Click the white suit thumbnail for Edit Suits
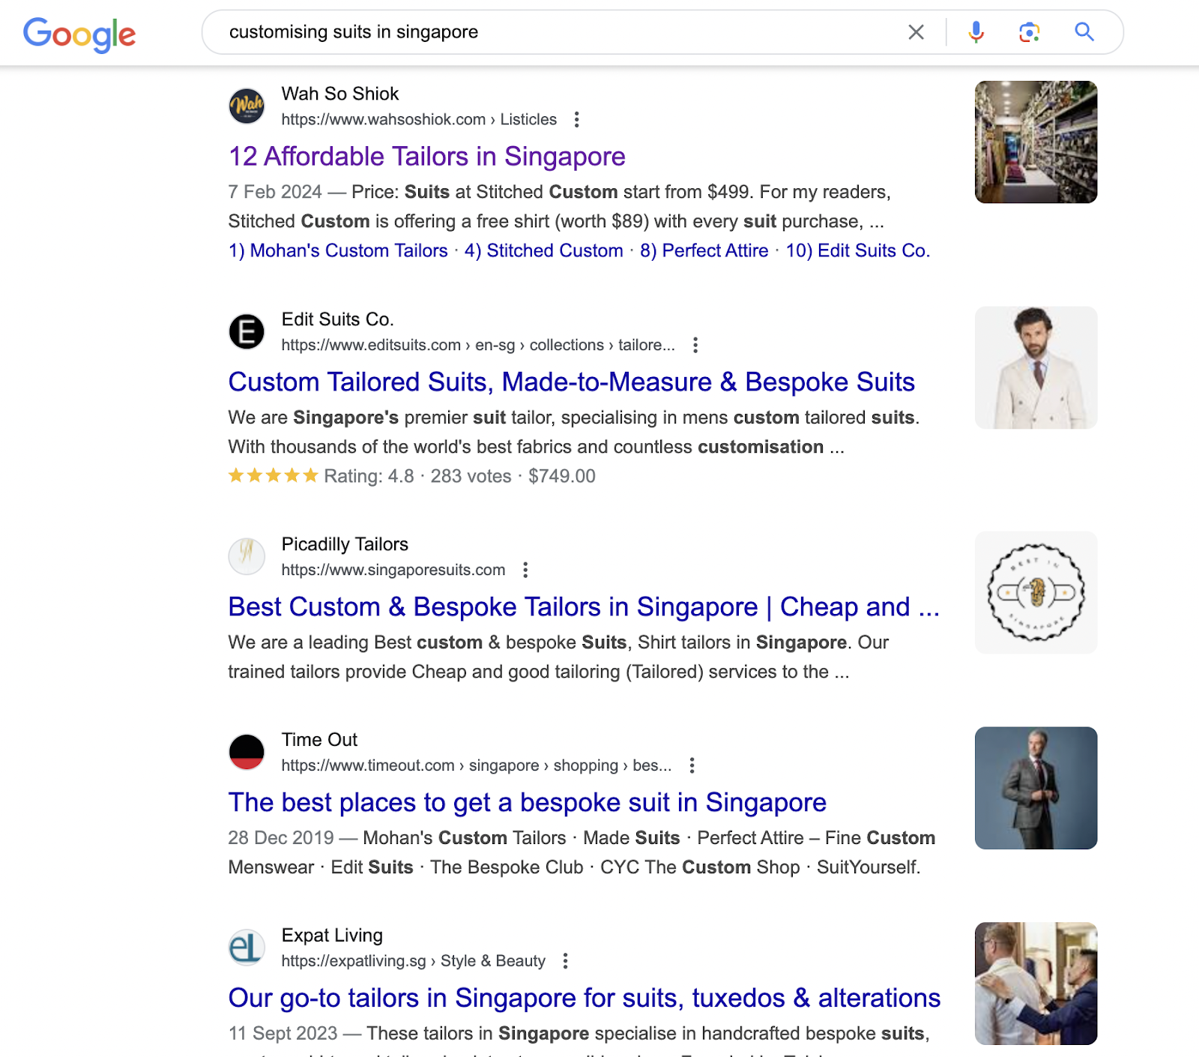Viewport: 1199px width, 1057px height. tap(1036, 367)
